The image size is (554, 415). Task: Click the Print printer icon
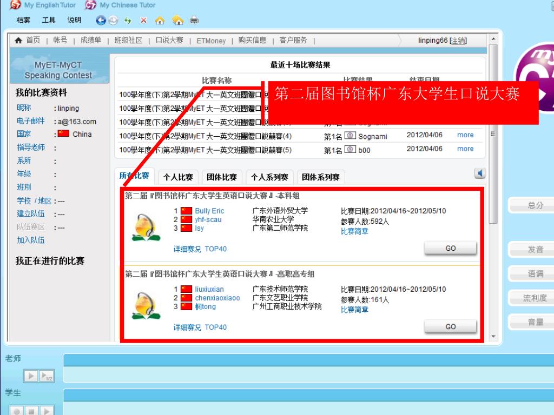coord(194,20)
